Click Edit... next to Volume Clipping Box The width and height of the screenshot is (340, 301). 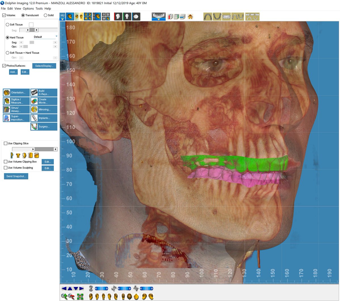(x=48, y=162)
